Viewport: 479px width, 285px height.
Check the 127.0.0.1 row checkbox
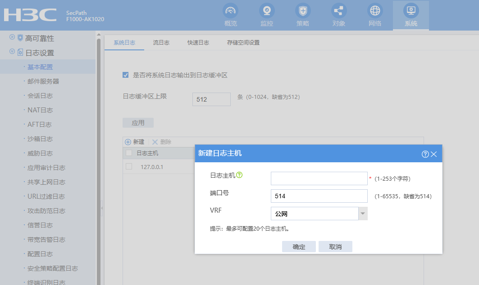point(129,166)
